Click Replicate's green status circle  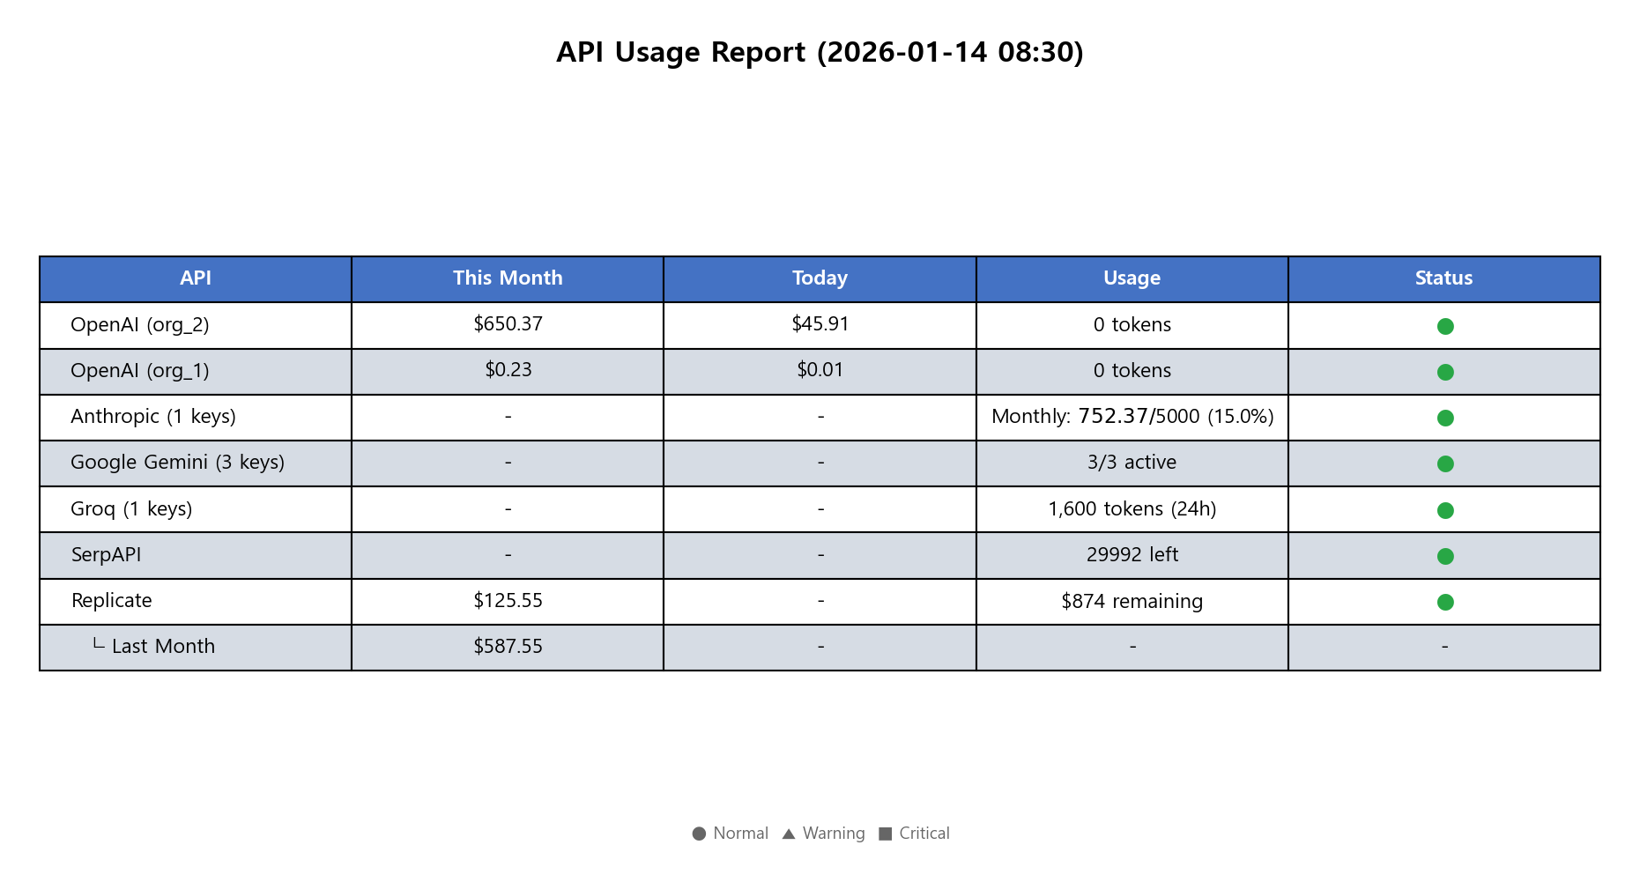click(x=1445, y=602)
